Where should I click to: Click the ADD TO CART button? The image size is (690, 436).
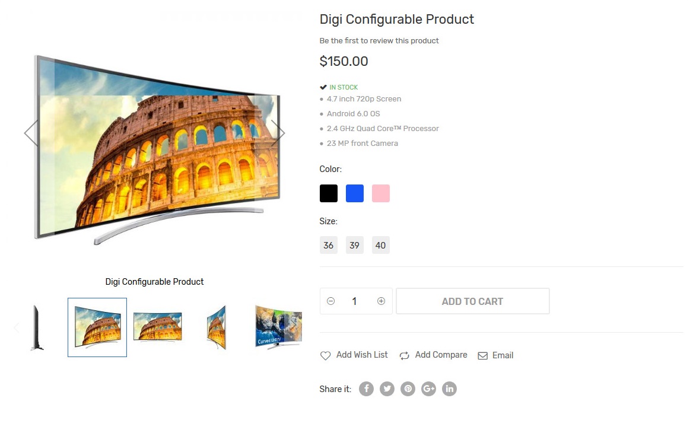(473, 301)
